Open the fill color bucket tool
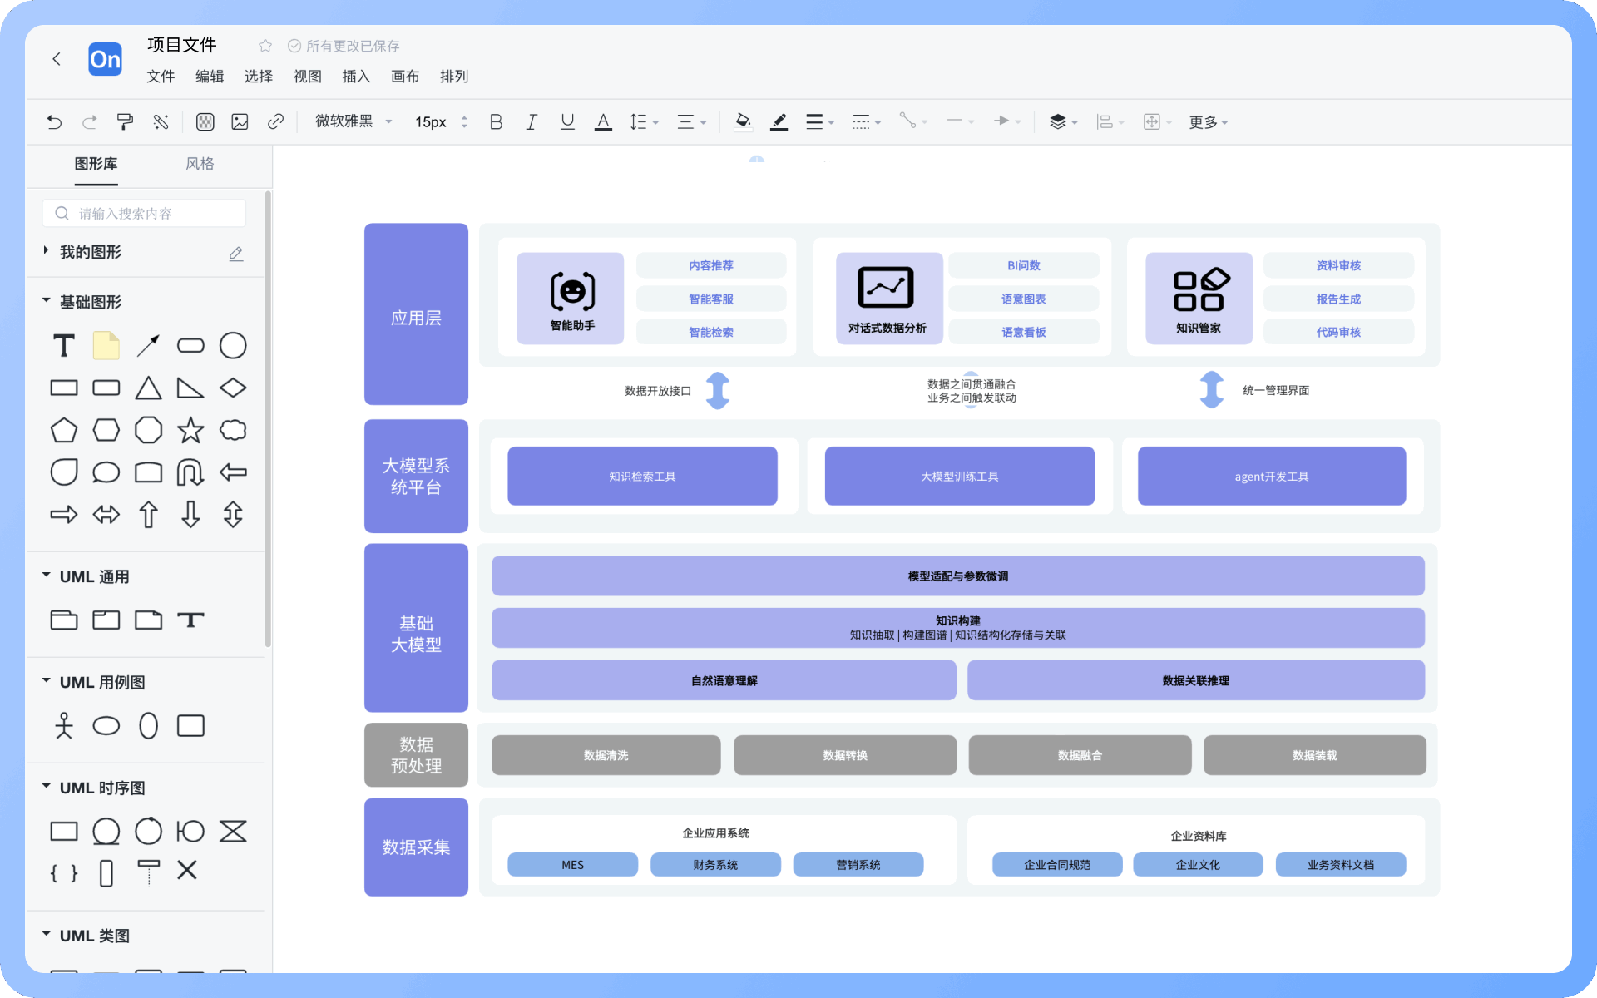 (743, 122)
